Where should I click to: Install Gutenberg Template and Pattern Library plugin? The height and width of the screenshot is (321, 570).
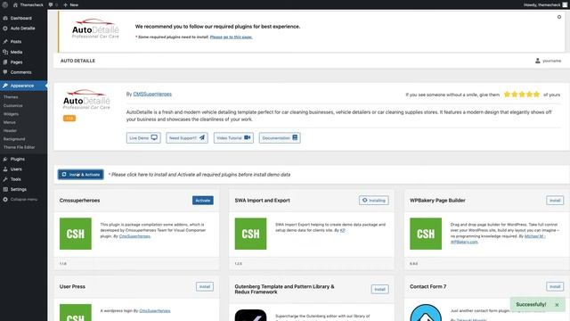[x=380, y=289]
